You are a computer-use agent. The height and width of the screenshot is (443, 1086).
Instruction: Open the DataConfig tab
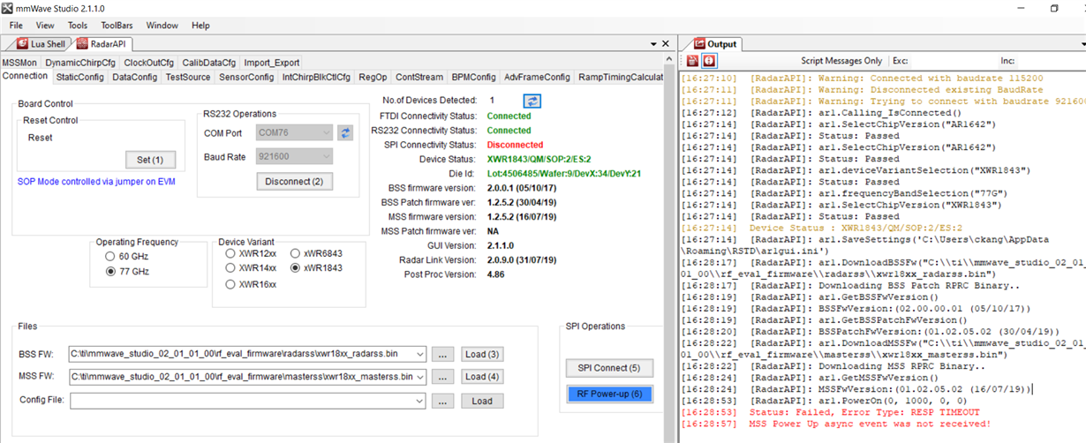tap(134, 77)
